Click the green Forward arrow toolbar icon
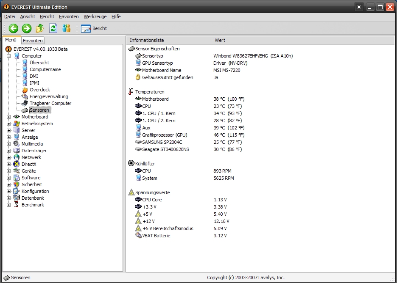This screenshot has height=283, width=397. click(27, 28)
